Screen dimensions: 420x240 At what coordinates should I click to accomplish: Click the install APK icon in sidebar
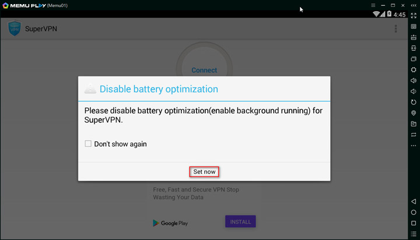pos(414,37)
